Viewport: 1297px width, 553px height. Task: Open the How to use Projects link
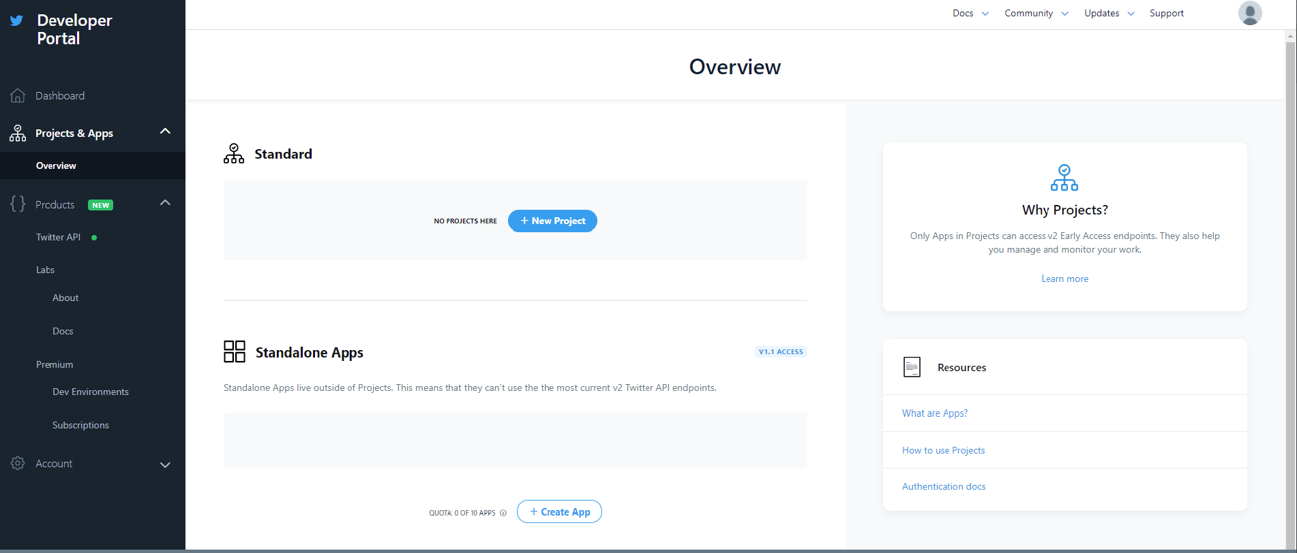[943, 450]
